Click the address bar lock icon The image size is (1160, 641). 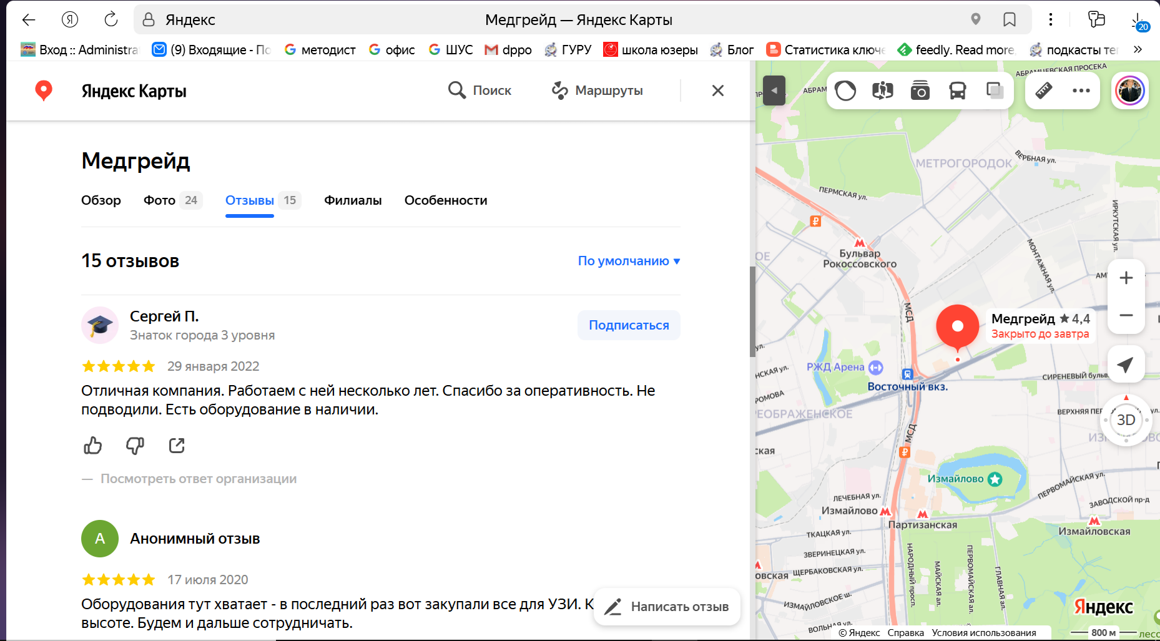click(149, 20)
